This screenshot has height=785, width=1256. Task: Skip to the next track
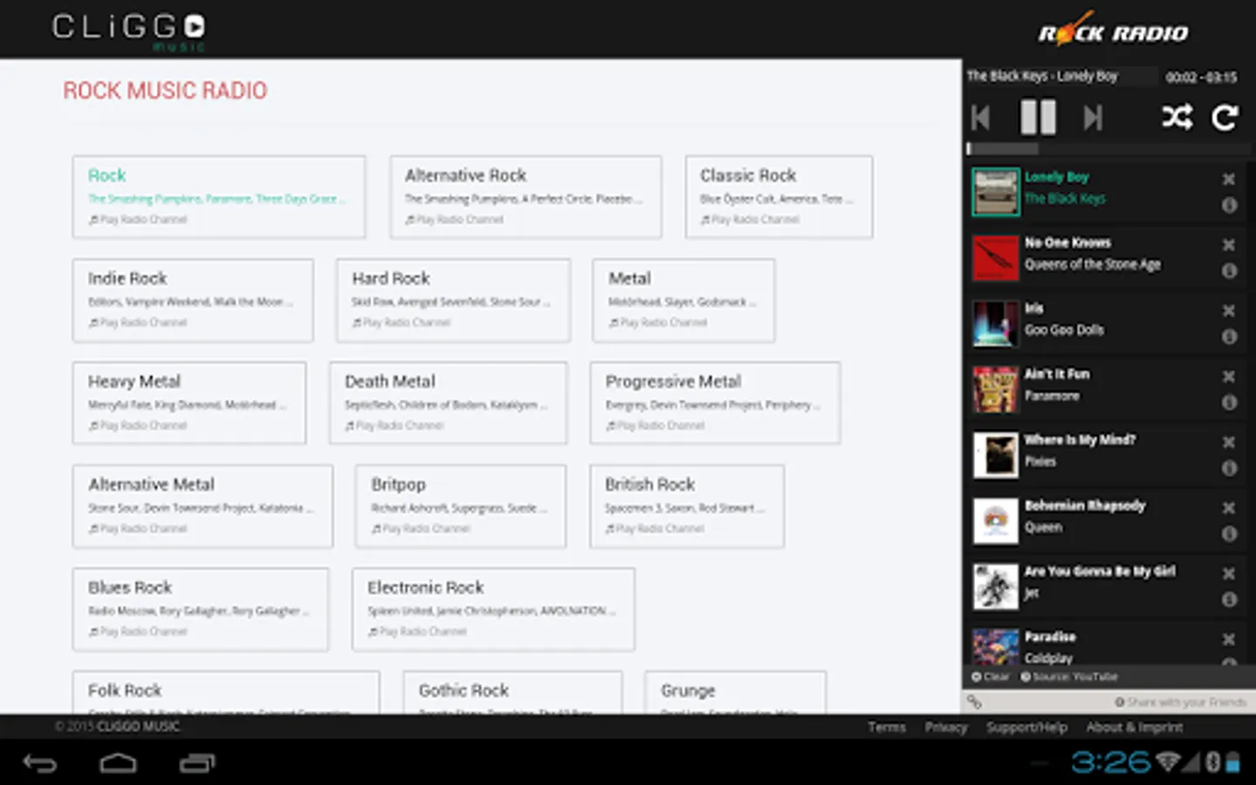point(1093,117)
